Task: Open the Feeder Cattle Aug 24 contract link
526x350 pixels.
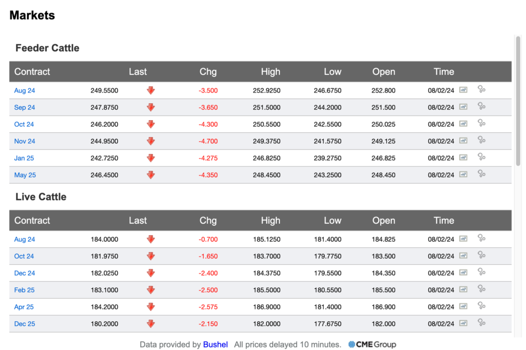Action: click(25, 90)
